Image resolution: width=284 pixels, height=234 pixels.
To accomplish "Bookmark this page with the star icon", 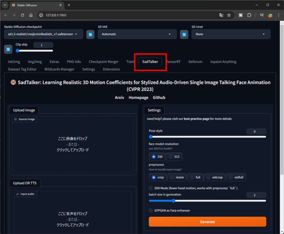I will click(229, 15).
